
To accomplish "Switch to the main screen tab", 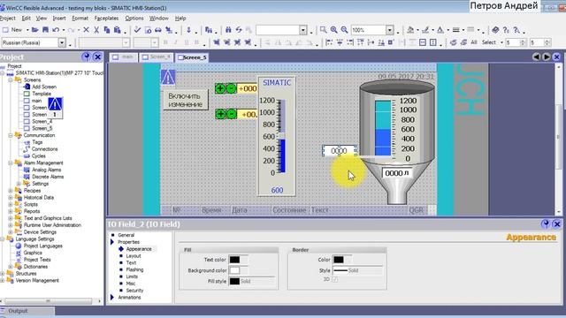I will click(124, 57).
